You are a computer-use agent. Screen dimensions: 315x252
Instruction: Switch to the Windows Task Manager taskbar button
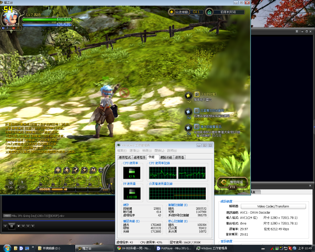[x=214, y=249]
